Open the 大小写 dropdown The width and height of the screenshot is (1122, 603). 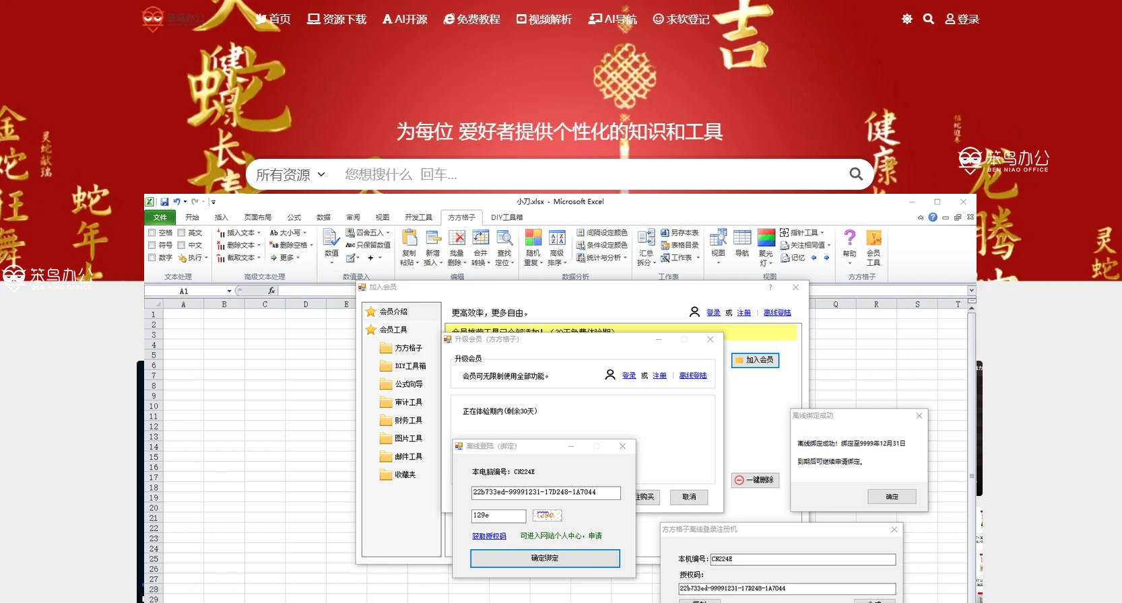pos(288,233)
